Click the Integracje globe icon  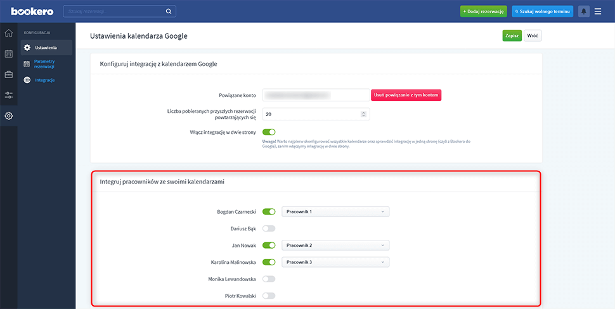pyautogui.click(x=27, y=80)
